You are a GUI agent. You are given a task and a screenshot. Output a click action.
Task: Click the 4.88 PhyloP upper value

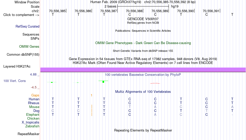[x=33, y=75]
